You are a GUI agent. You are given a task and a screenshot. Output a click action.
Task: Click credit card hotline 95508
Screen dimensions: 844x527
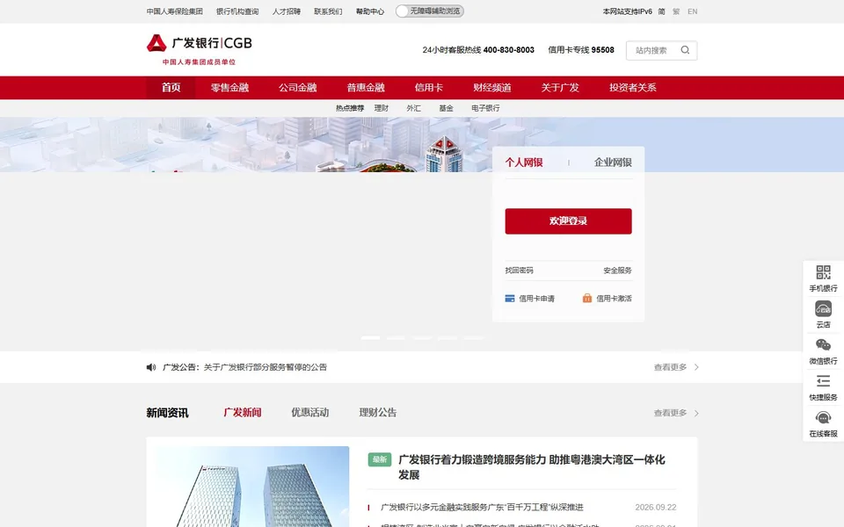[603, 50]
